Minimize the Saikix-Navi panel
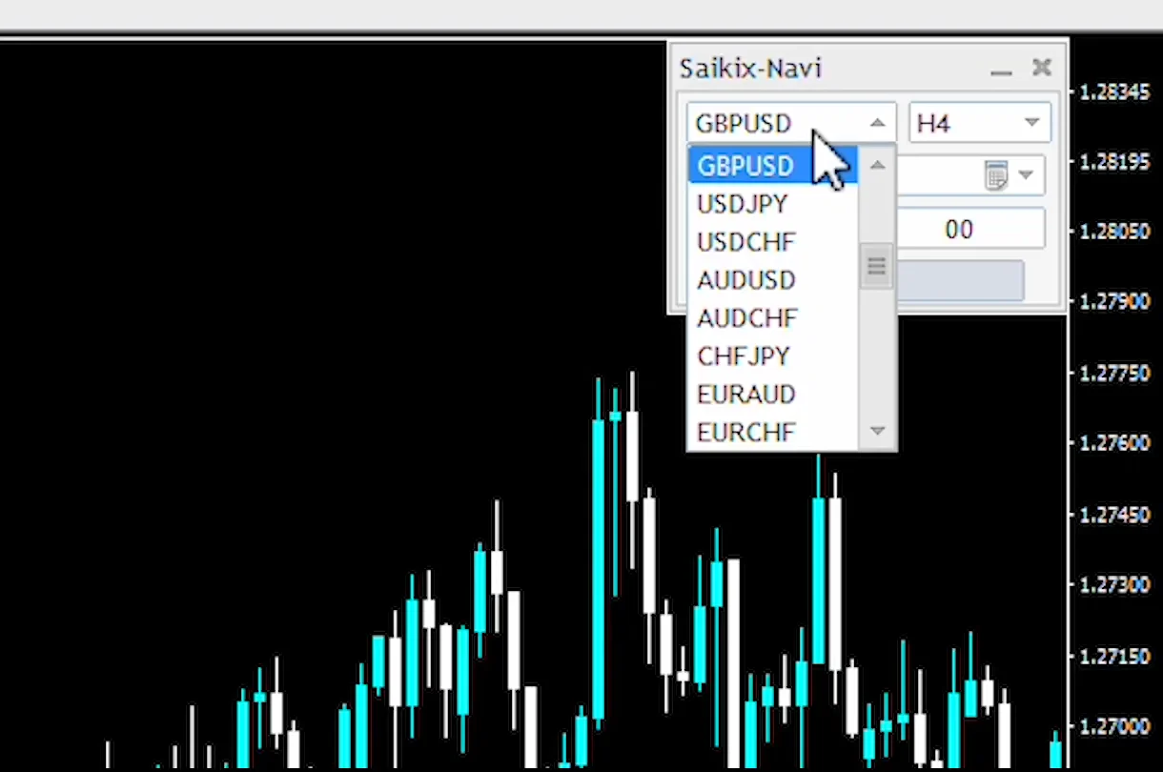1163x772 pixels. pos(1000,71)
